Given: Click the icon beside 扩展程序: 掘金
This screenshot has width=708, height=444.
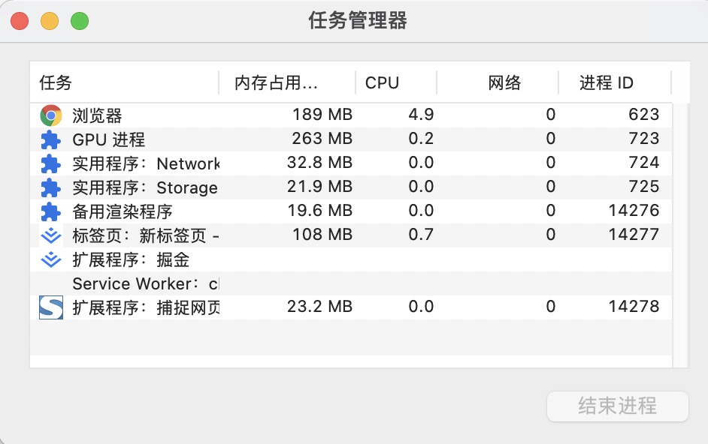Looking at the screenshot, I should [51, 259].
